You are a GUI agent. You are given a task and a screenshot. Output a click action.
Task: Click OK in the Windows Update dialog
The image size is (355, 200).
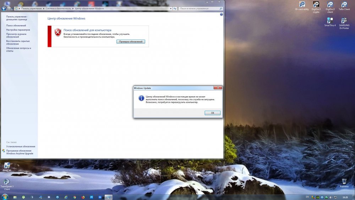[212, 113]
